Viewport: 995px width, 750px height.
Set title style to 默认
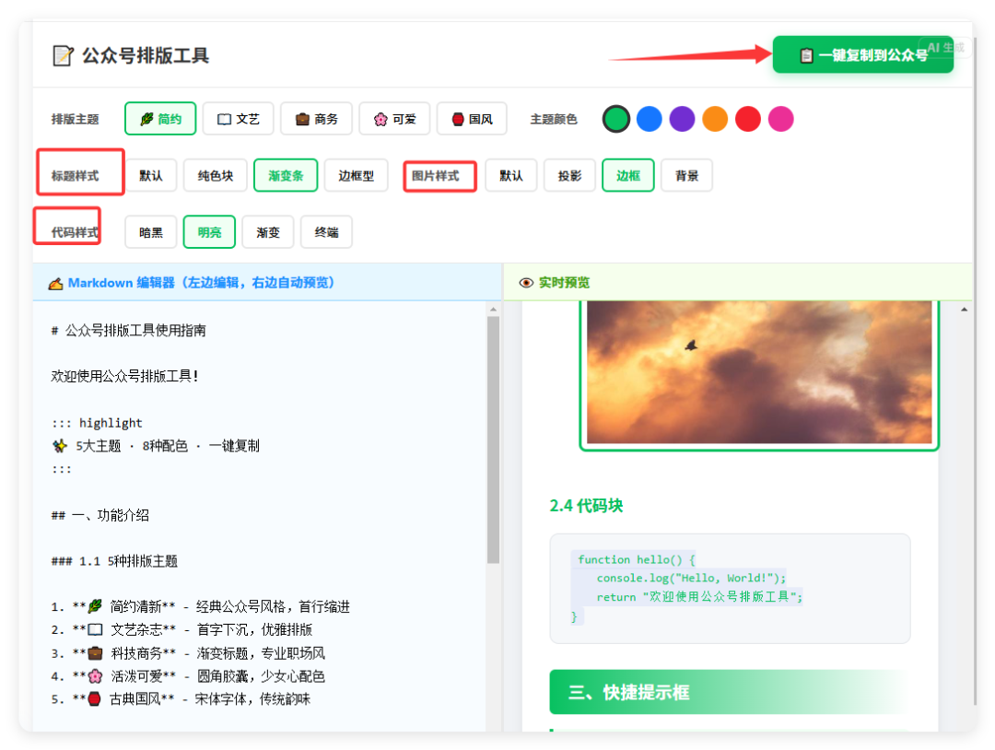click(x=151, y=175)
